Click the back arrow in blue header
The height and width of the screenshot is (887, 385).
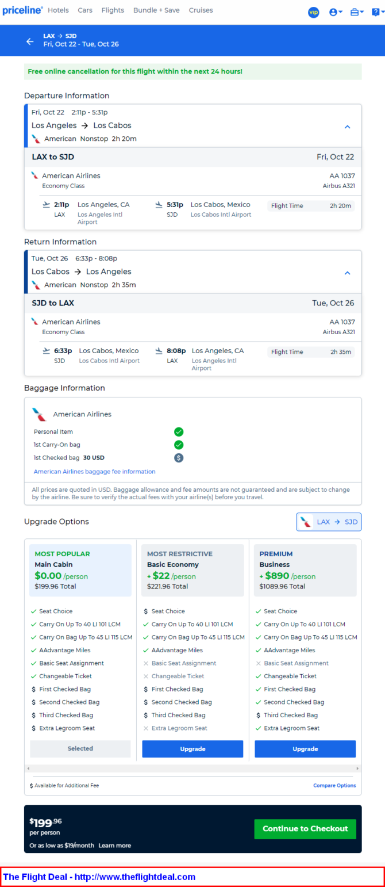[30, 41]
